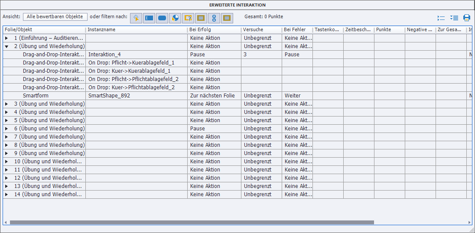Image resolution: width=475 pixels, height=233 pixels.
Task: Expand slide 6 (Übung und Wiederholung)
Action: coord(7,129)
